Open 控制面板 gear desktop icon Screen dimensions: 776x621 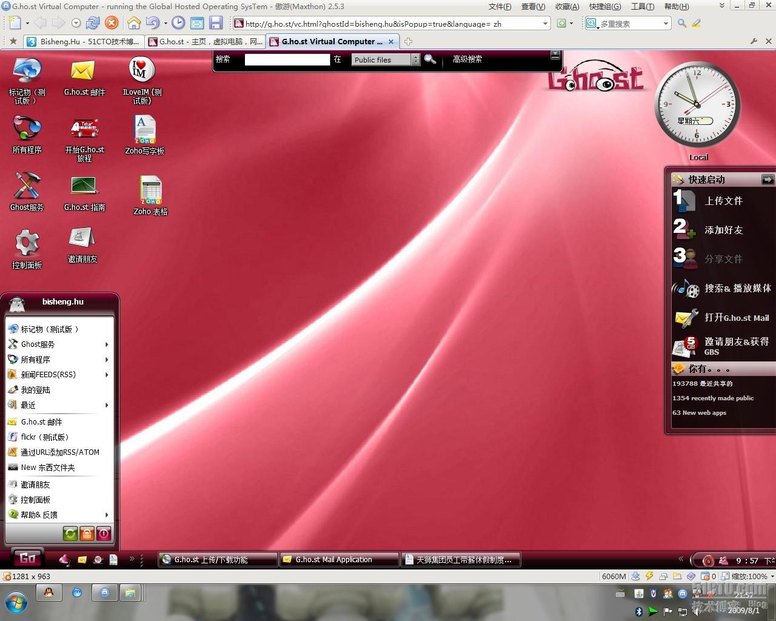[27, 249]
